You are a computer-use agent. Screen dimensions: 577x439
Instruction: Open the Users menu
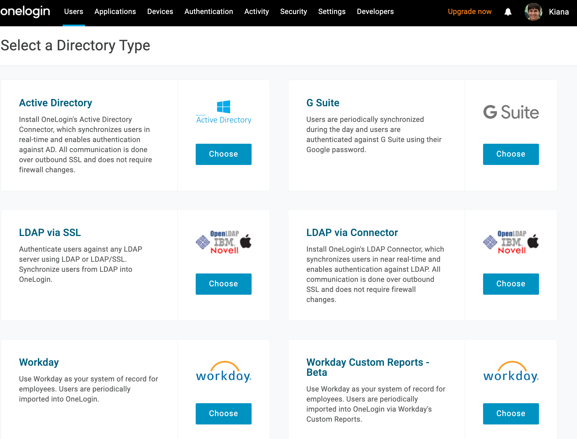(x=74, y=11)
